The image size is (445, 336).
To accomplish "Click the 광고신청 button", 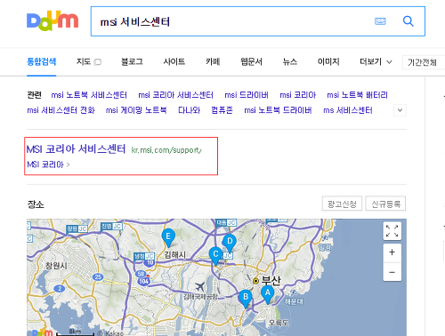I will coord(342,204).
